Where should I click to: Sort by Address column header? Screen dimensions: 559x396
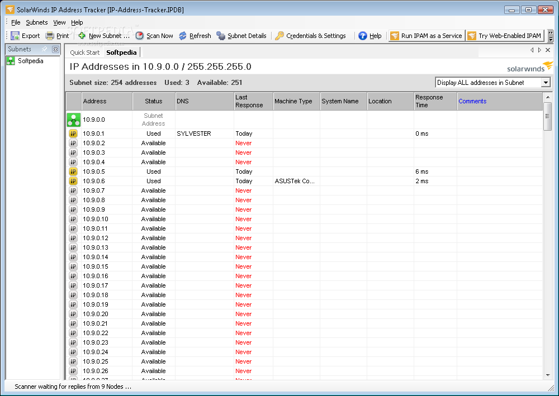[107, 101]
